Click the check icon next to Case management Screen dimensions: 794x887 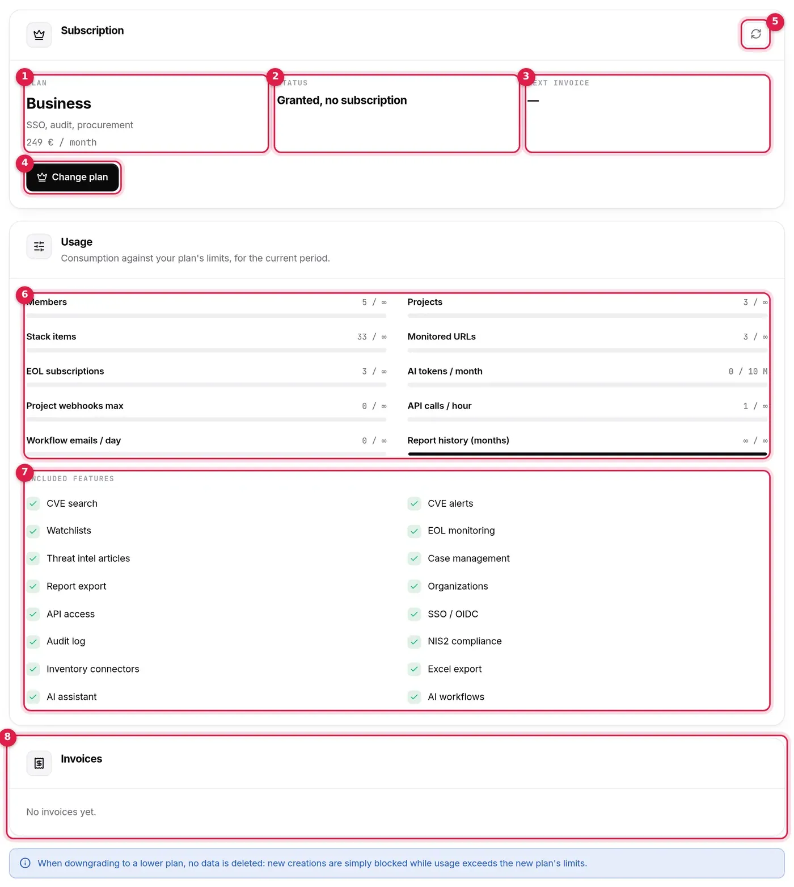(x=415, y=558)
